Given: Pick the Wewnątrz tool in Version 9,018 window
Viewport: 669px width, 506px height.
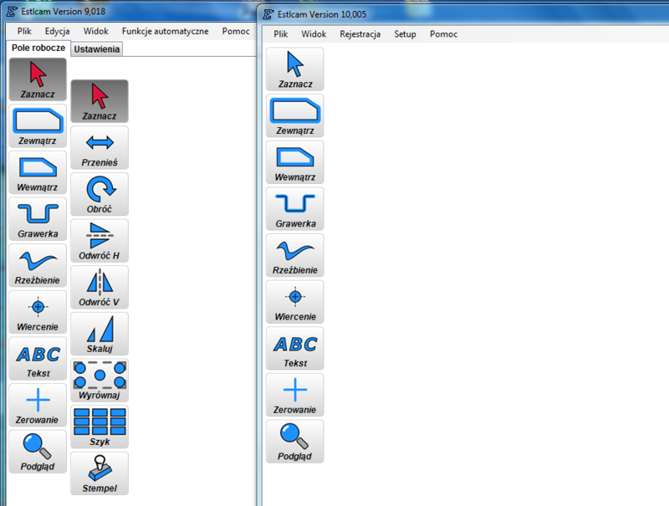Looking at the screenshot, I should tap(38, 172).
